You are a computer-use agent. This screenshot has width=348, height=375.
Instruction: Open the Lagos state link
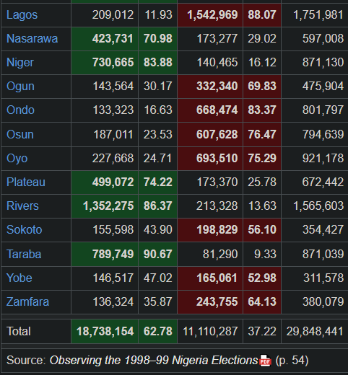pos(22,15)
